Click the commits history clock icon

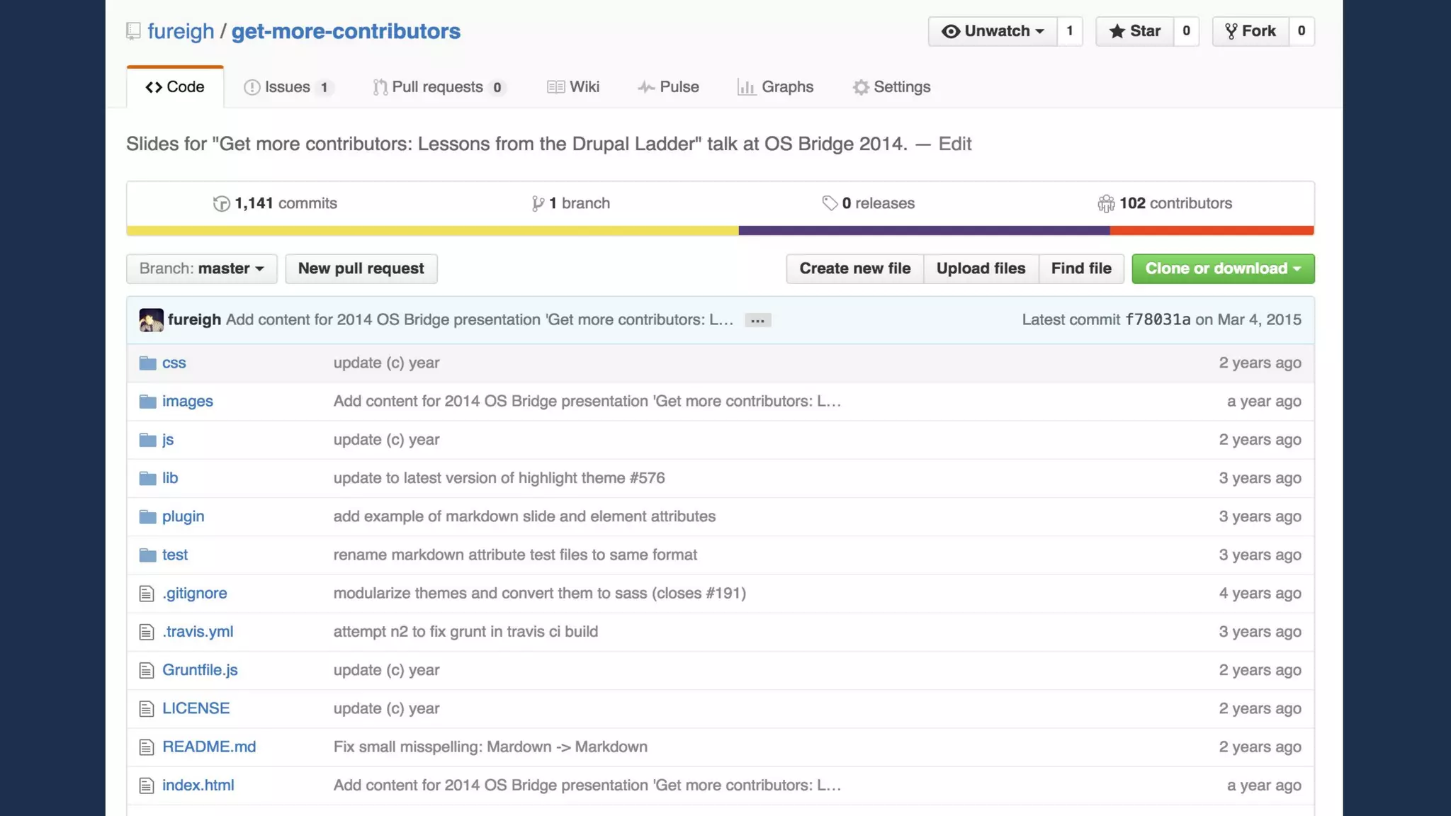click(x=221, y=204)
